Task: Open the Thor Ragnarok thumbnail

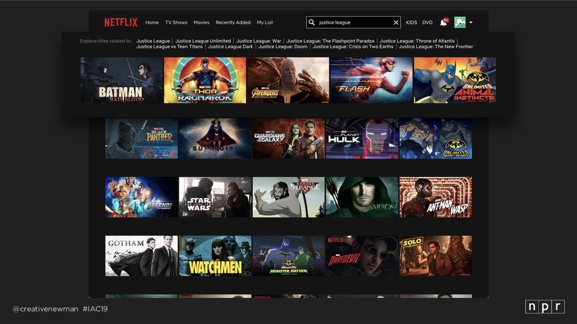Action: pyautogui.click(x=205, y=80)
